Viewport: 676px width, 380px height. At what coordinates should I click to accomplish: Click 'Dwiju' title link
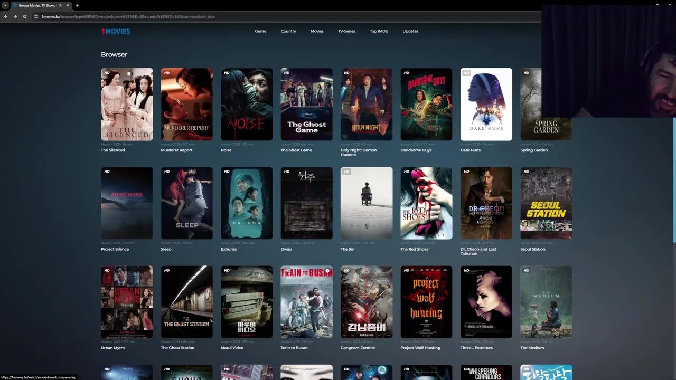286,249
